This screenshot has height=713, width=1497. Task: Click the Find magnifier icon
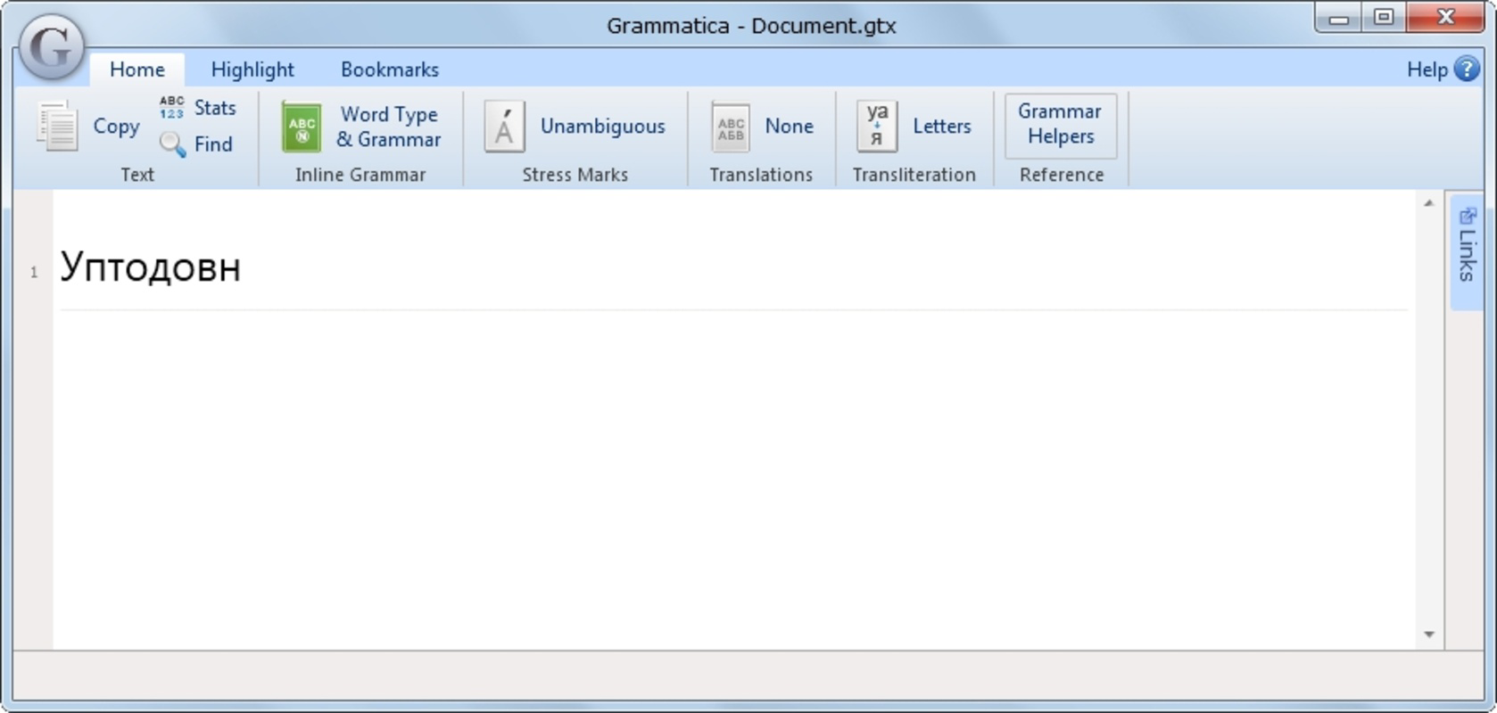click(x=172, y=144)
